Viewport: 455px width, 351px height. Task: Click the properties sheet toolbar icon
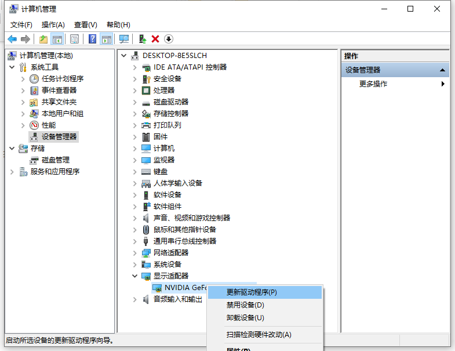tap(74, 39)
